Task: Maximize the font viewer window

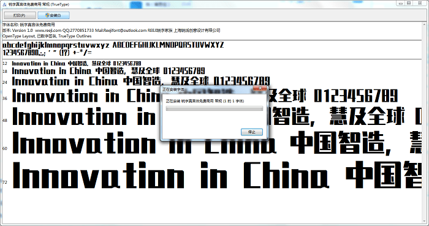Action: [409, 3]
